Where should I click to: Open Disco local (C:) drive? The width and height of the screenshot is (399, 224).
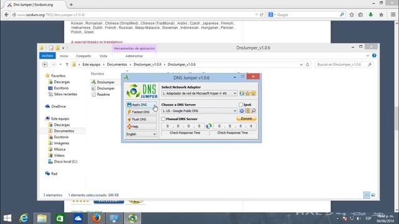click(65, 162)
